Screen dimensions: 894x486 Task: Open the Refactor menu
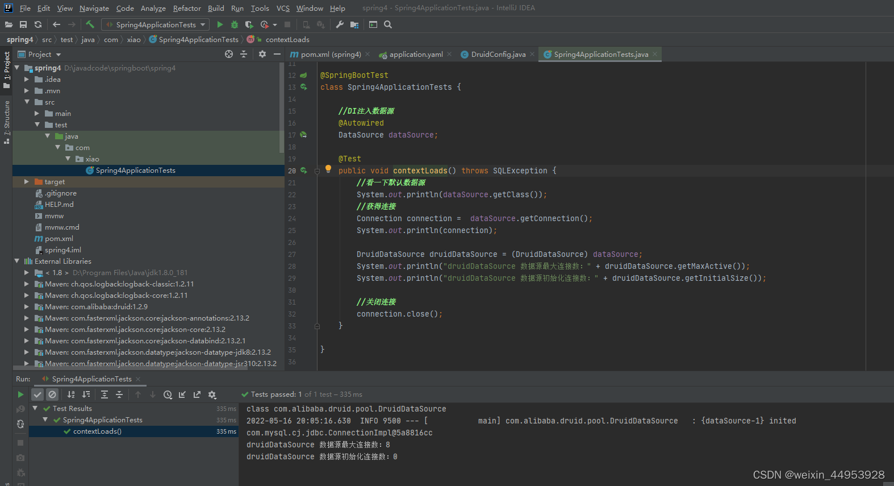187,8
